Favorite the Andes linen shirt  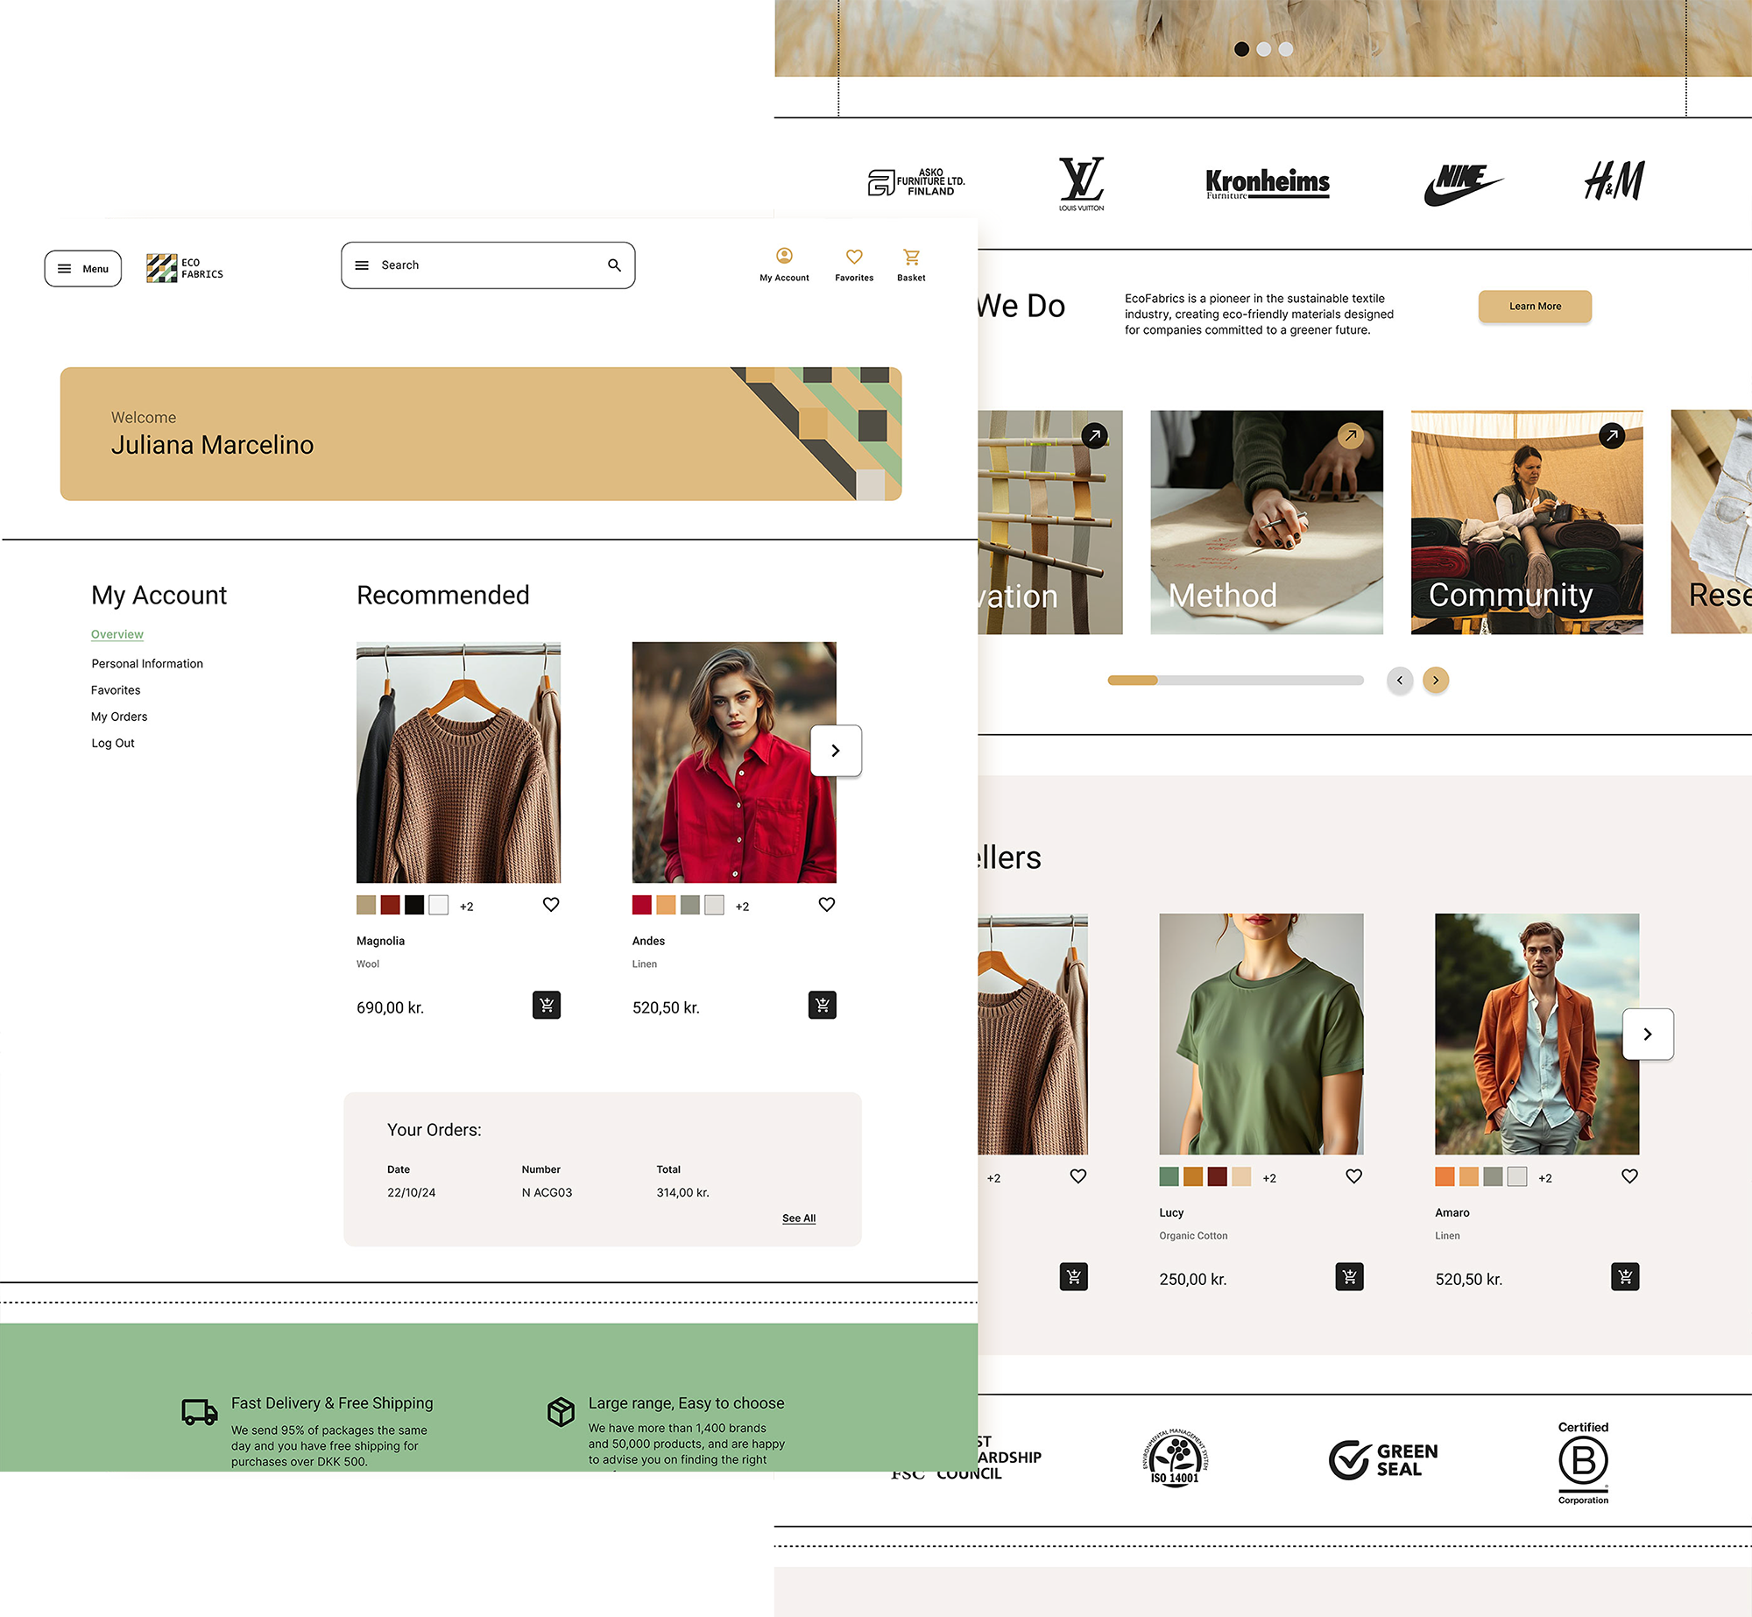coord(826,904)
